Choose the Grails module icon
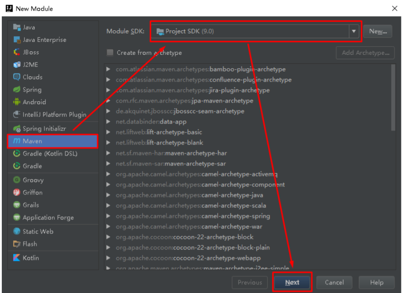Screen dimensions: 402x293 [16, 205]
